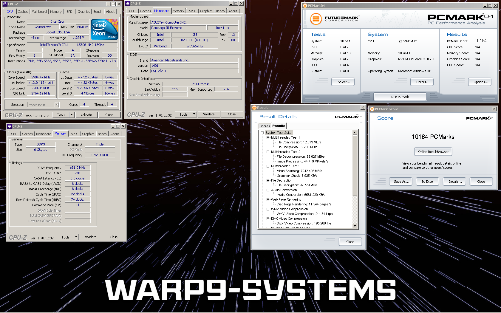Click Details... in PCMark Score window

pyautogui.click(x=454, y=182)
